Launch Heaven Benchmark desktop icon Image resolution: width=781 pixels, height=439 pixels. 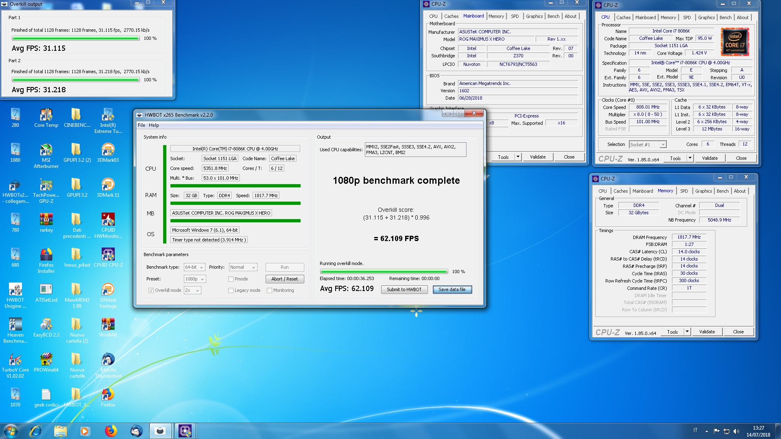pyautogui.click(x=15, y=330)
